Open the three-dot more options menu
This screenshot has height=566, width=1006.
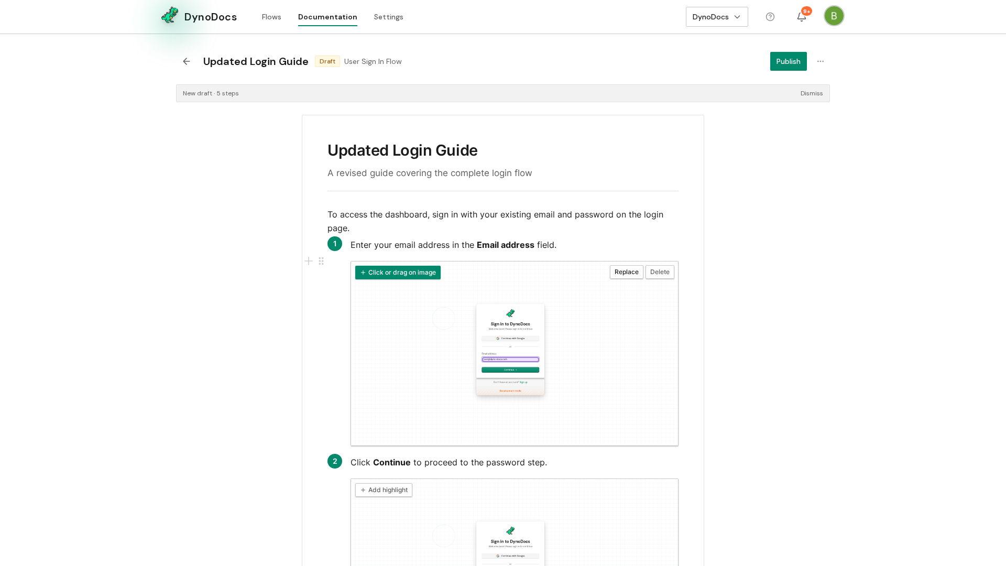821,61
